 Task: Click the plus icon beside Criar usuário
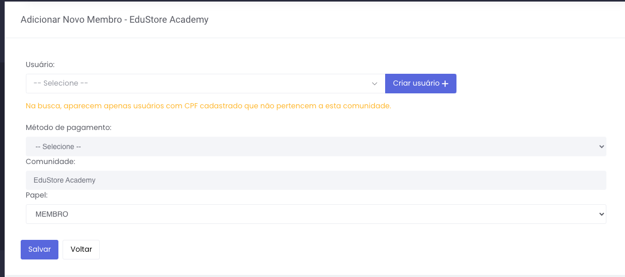[445, 84]
